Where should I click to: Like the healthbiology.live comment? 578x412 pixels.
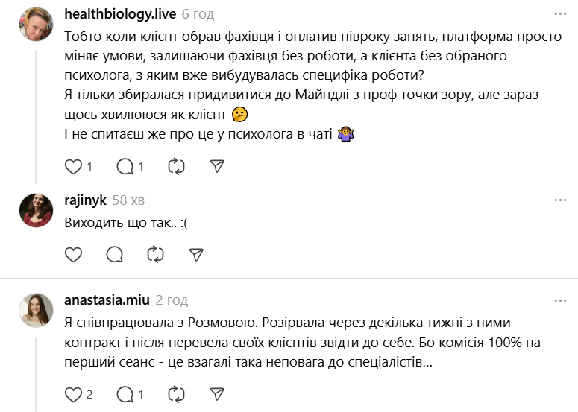click(x=73, y=166)
